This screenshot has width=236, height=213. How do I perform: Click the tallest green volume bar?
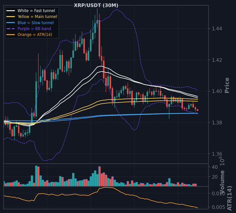36,176
